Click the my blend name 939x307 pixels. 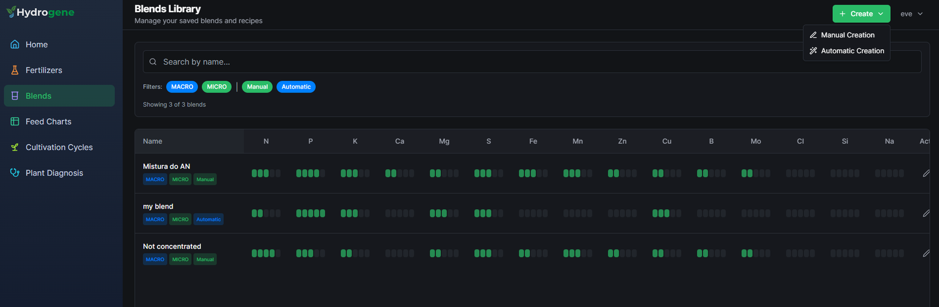158,206
